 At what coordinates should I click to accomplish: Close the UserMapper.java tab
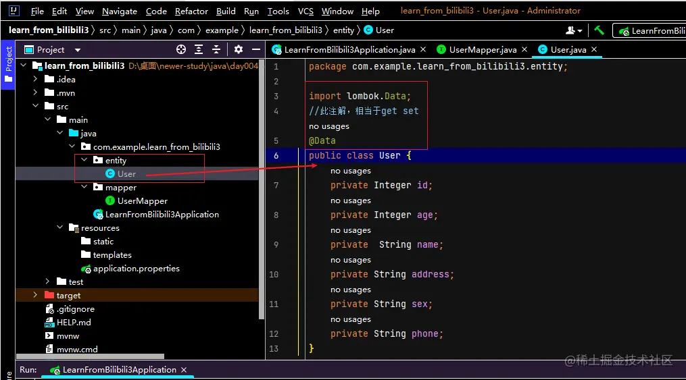point(524,49)
